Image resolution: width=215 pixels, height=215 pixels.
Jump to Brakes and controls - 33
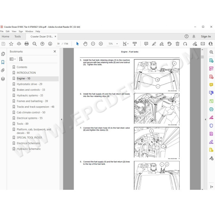click(x=31, y=90)
